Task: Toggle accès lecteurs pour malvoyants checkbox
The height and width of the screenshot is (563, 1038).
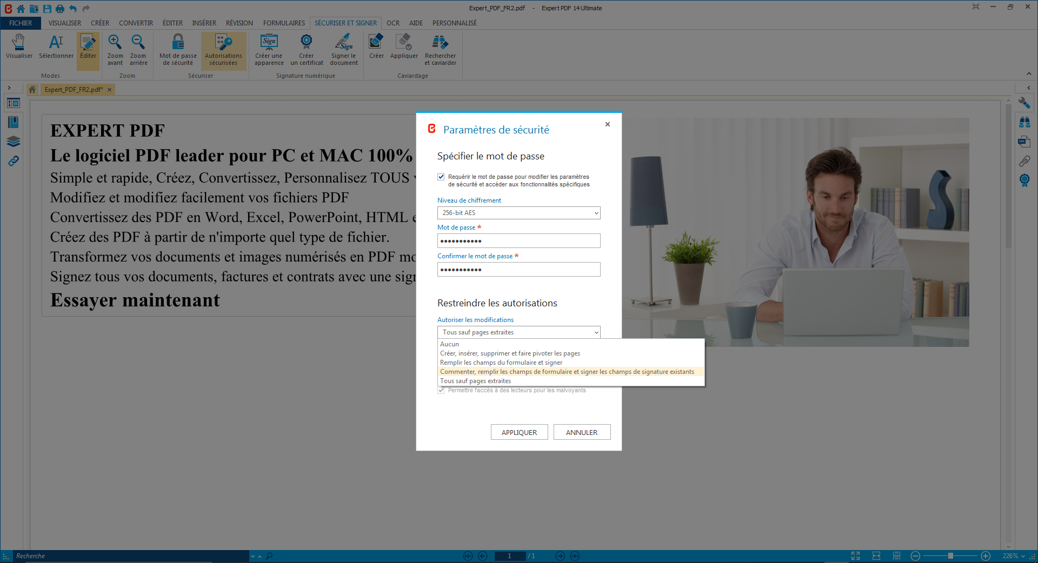Action: pos(441,390)
